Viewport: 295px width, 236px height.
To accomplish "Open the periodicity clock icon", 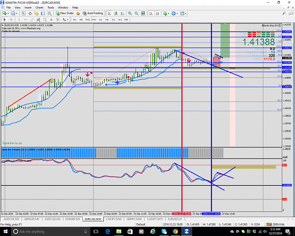I will point(174,13).
